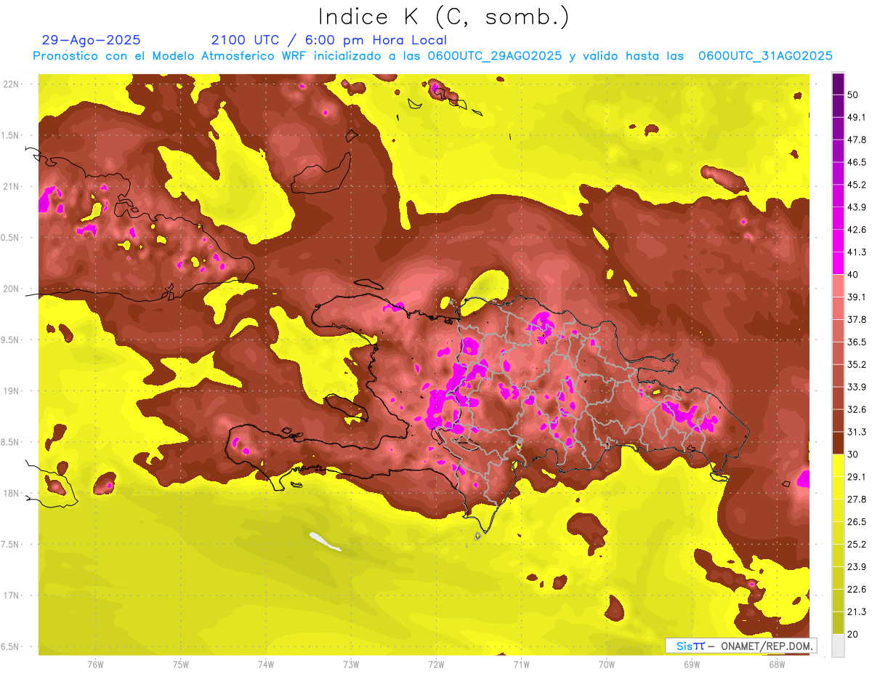Click the '17N' latitude label
The image size is (872, 674).
[11, 595]
